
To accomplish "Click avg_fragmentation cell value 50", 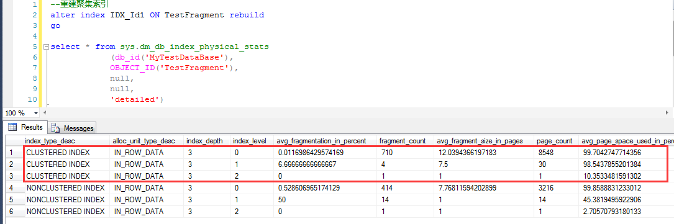I will tap(281, 200).
